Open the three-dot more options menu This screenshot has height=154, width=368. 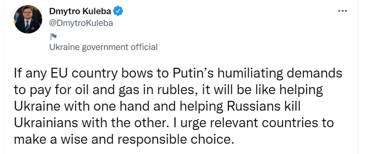coord(342,11)
